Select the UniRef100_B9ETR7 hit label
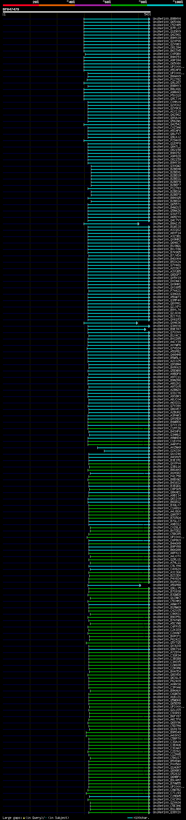186x820 pixels. coord(167,329)
